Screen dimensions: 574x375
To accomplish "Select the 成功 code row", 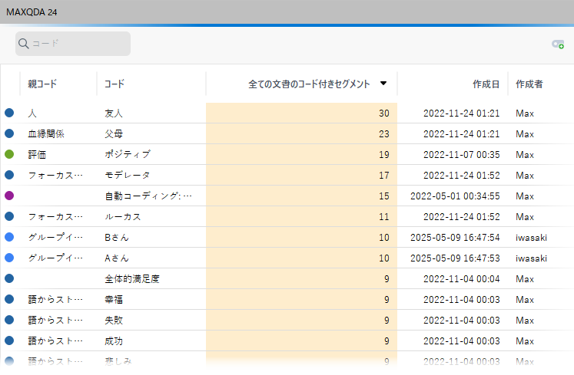I will point(114,340).
